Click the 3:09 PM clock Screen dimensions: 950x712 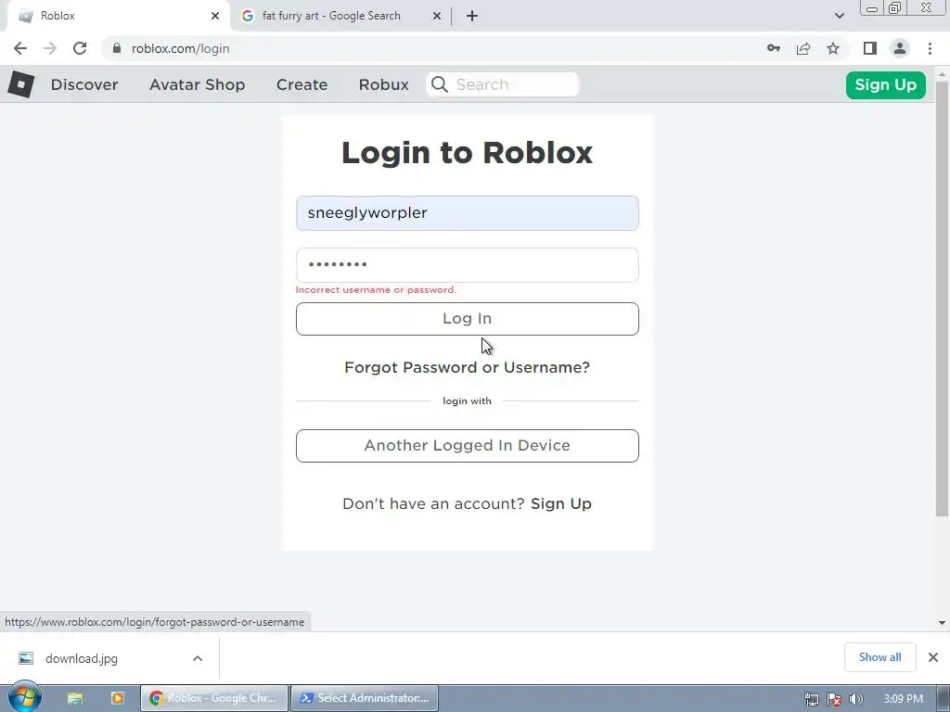tap(903, 699)
